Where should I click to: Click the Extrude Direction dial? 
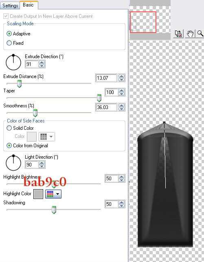[13, 62]
